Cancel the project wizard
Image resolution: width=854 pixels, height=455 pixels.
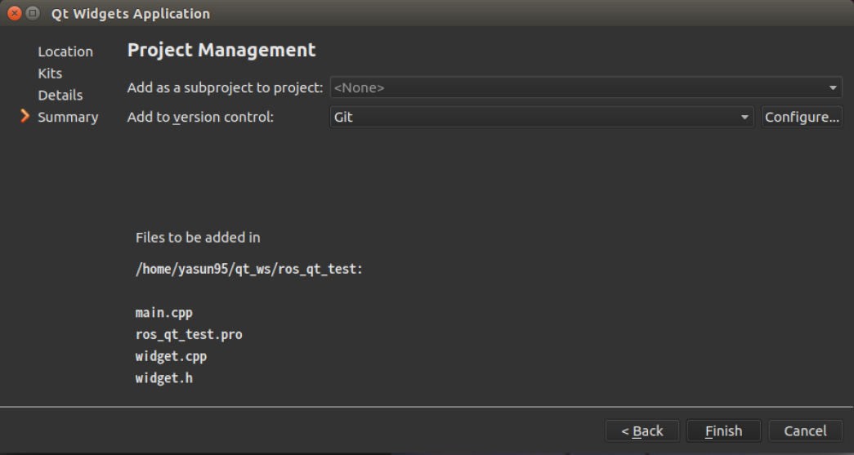805,431
